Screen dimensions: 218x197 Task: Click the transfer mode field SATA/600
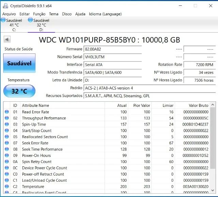click(113, 72)
